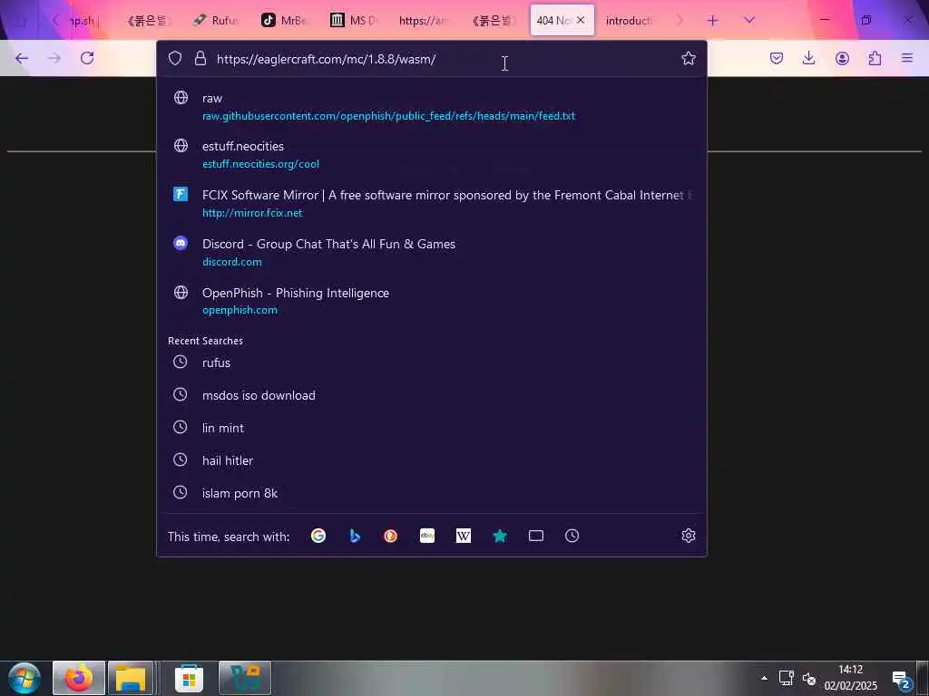Select recent search 'lin mint'
This screenshot has width=929, height=696.
[x=431, y=428]
